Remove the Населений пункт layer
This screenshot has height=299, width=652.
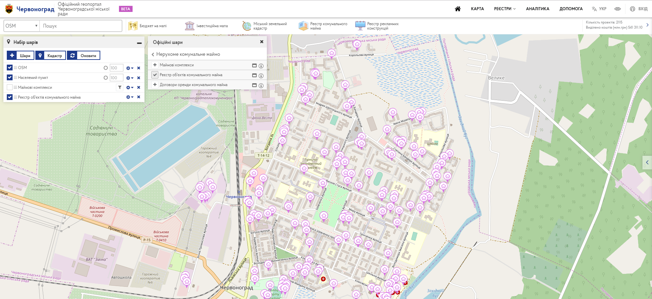click(x=139, y=78)
